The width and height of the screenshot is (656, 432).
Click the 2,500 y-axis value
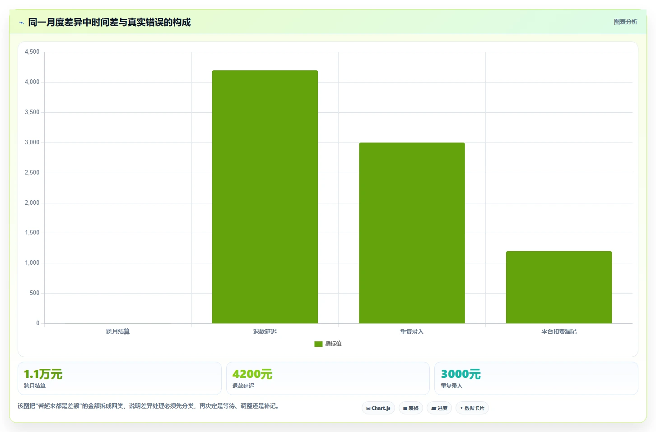pos(32,173)
